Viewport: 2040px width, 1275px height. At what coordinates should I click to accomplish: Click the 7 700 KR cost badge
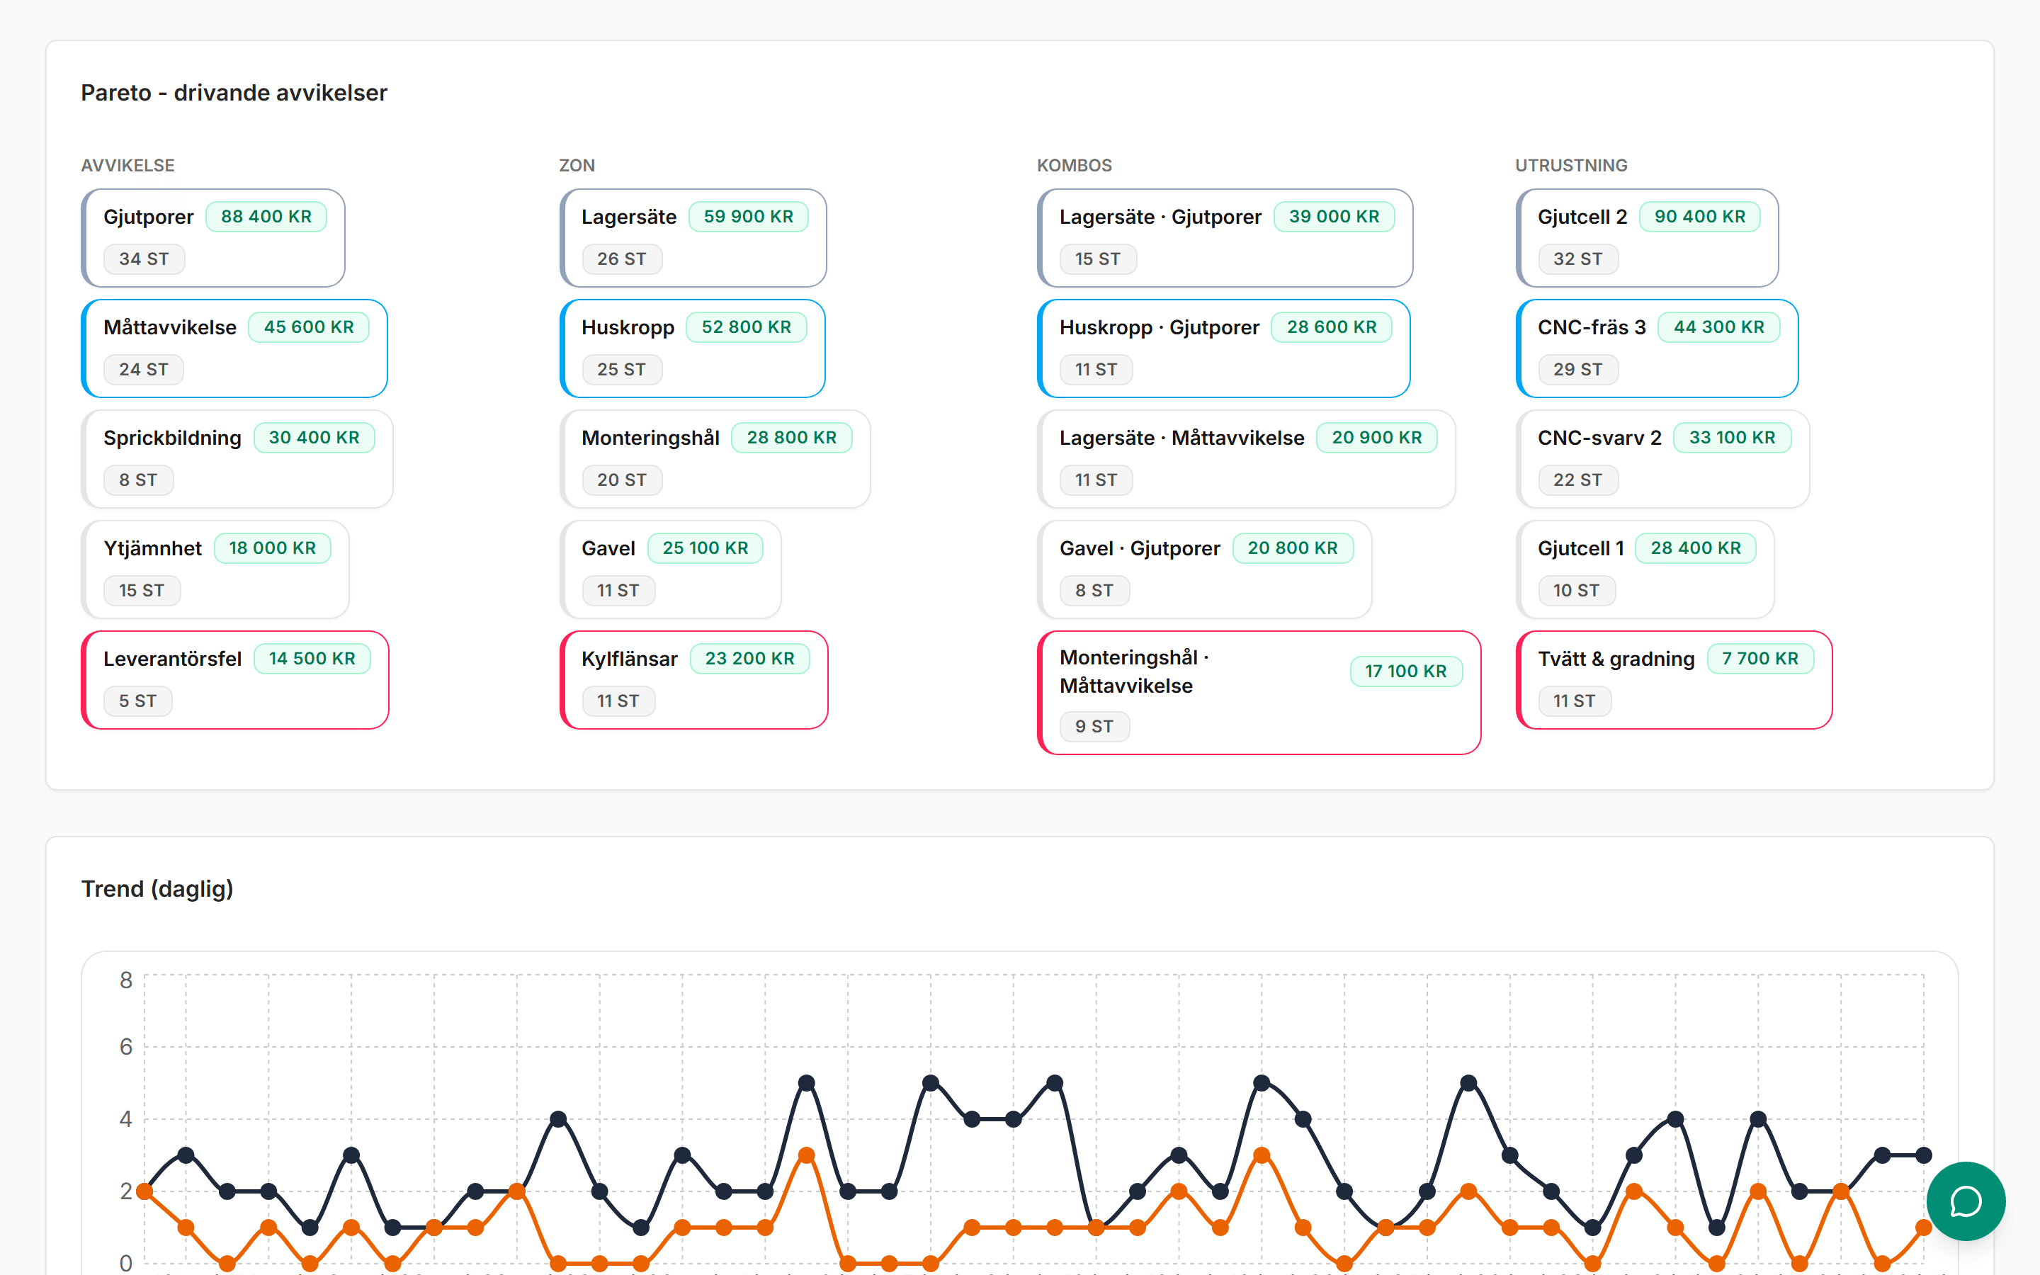(x=1760, y=659)
